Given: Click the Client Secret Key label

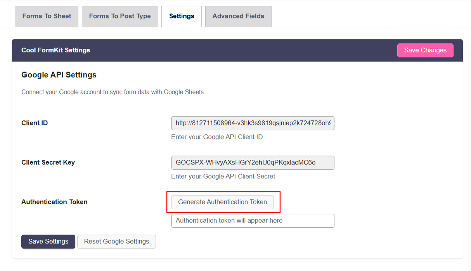Looking at the screenshot, I should [x=48, y=163].
